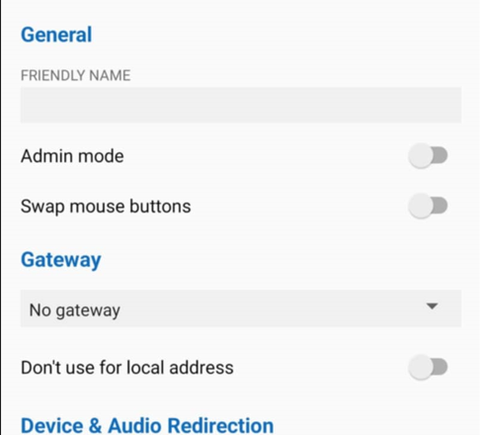Image resolution: width=480 pixels, height=435 pixels.
Task: Click the Gateway section heading
Action: click(61, 260)
